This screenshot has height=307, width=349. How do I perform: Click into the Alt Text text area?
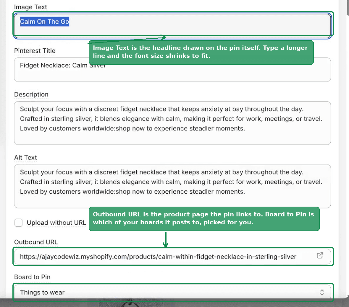172,186
